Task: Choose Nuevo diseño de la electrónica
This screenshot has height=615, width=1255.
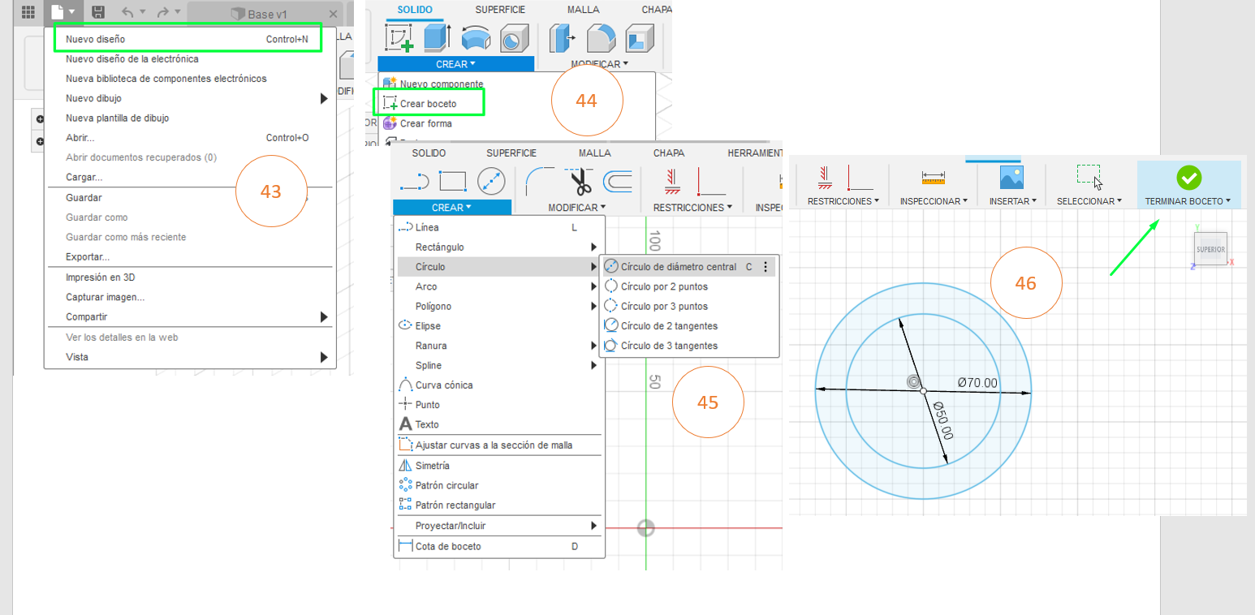Action: (x=132, y=58)
